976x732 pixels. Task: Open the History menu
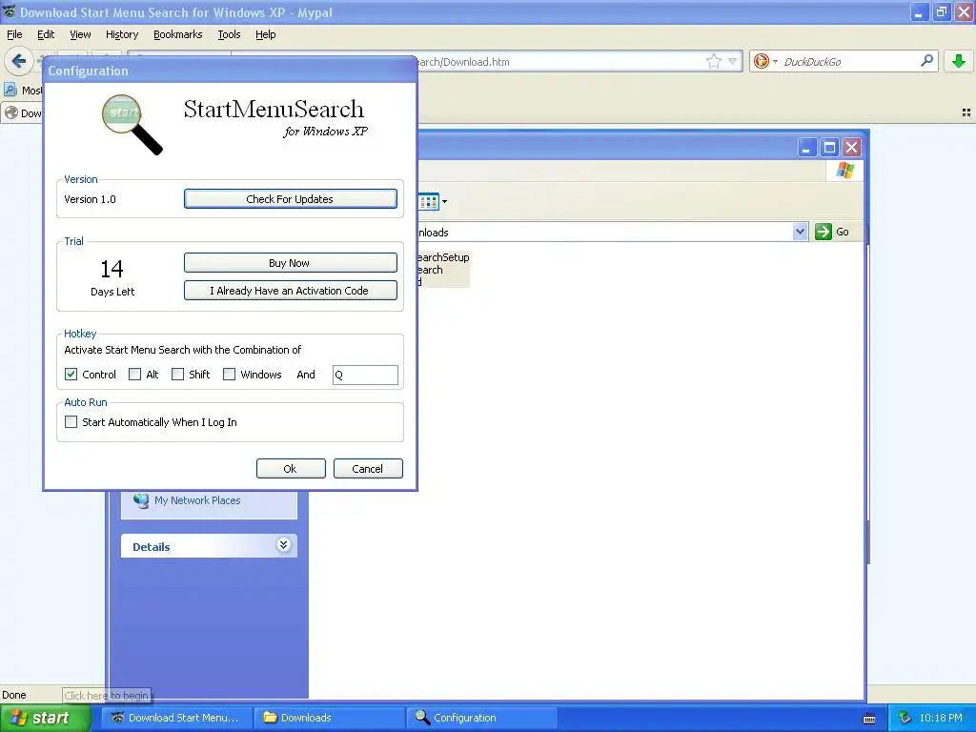tap(121, 34)
